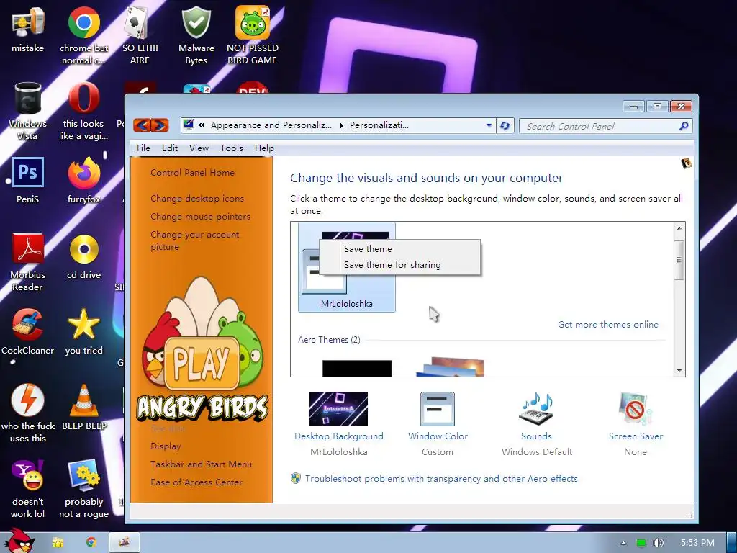The width and height of the screenshot is (737, 553).
Task: Open Ease of Access Center link
Action: 196,482
